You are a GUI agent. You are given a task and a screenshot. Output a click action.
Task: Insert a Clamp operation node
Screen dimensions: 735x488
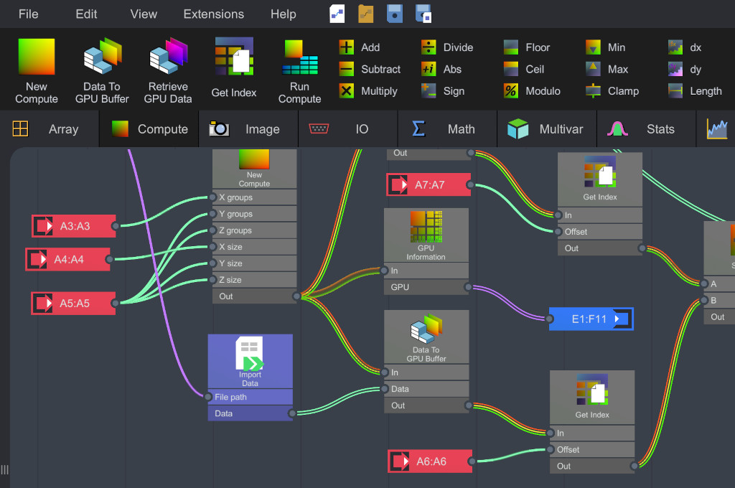tap(612, 91)
